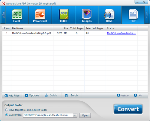Empty the file list

71,96
